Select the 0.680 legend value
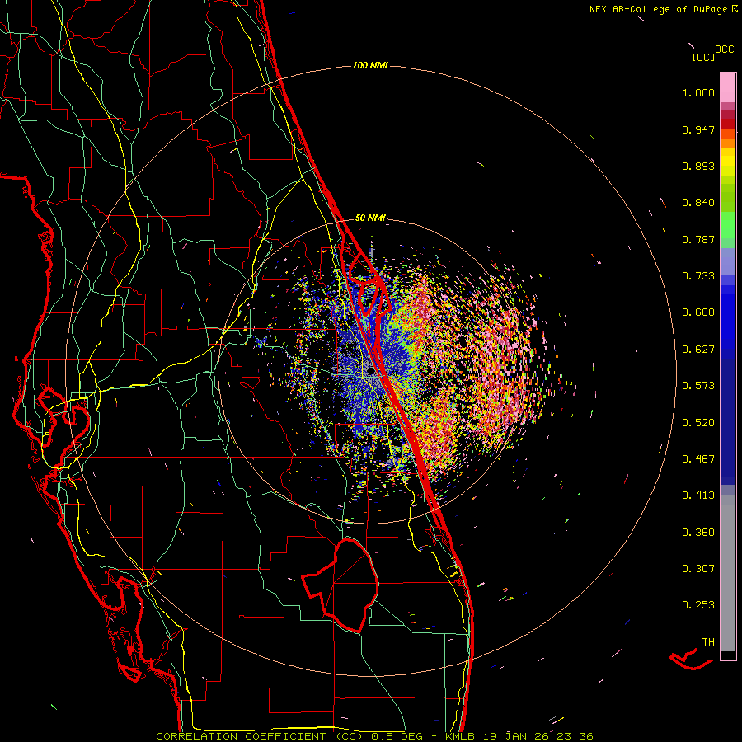Viewport: 742px width, 742px height. (698, 312)
